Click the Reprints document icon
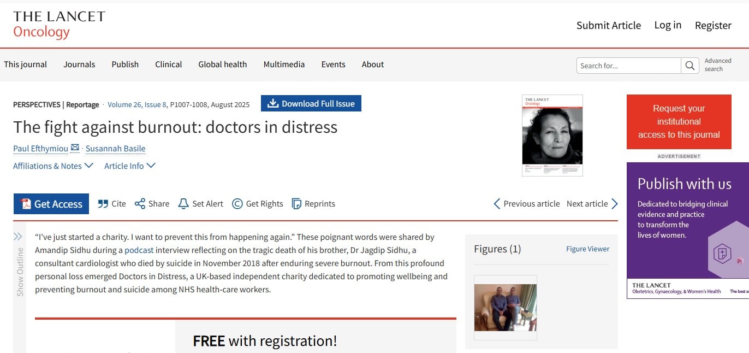749x353 pixels. tap(296, 204)
